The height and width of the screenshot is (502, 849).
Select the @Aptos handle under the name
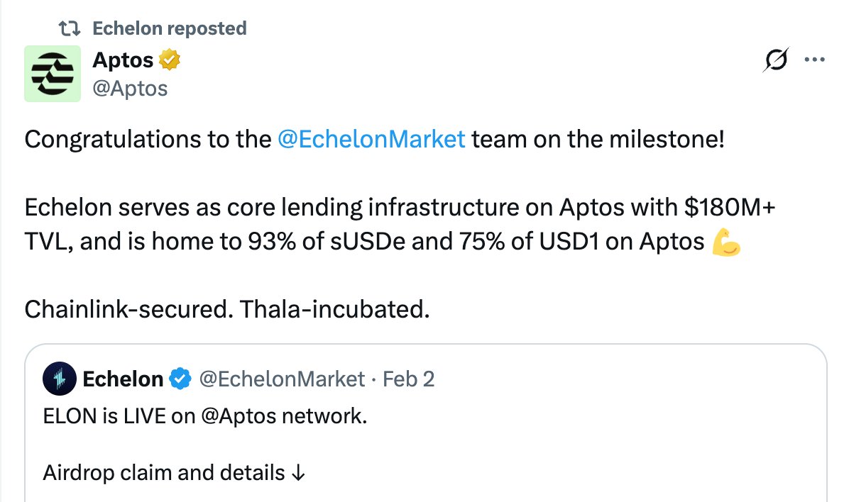coord(130,88)
